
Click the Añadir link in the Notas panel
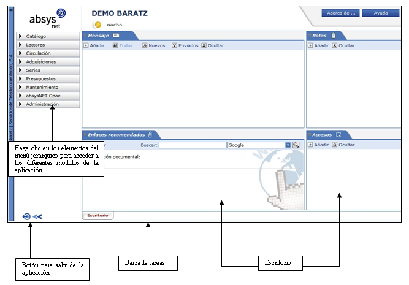pyautogui.click(x=321, y=45)
